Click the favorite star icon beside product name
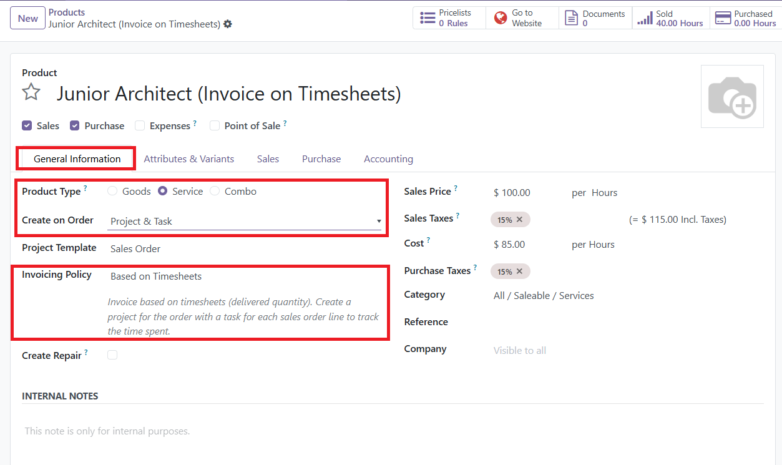782x465 pixels. 31,92
